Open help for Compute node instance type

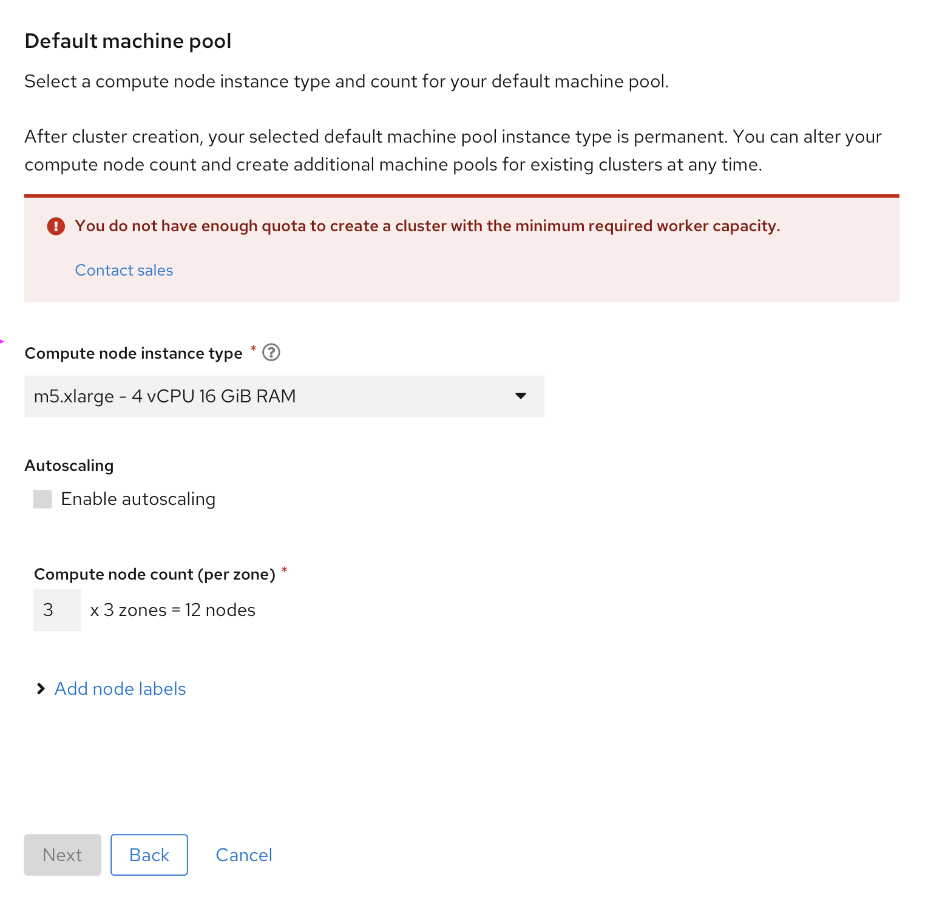click(271, 353)
